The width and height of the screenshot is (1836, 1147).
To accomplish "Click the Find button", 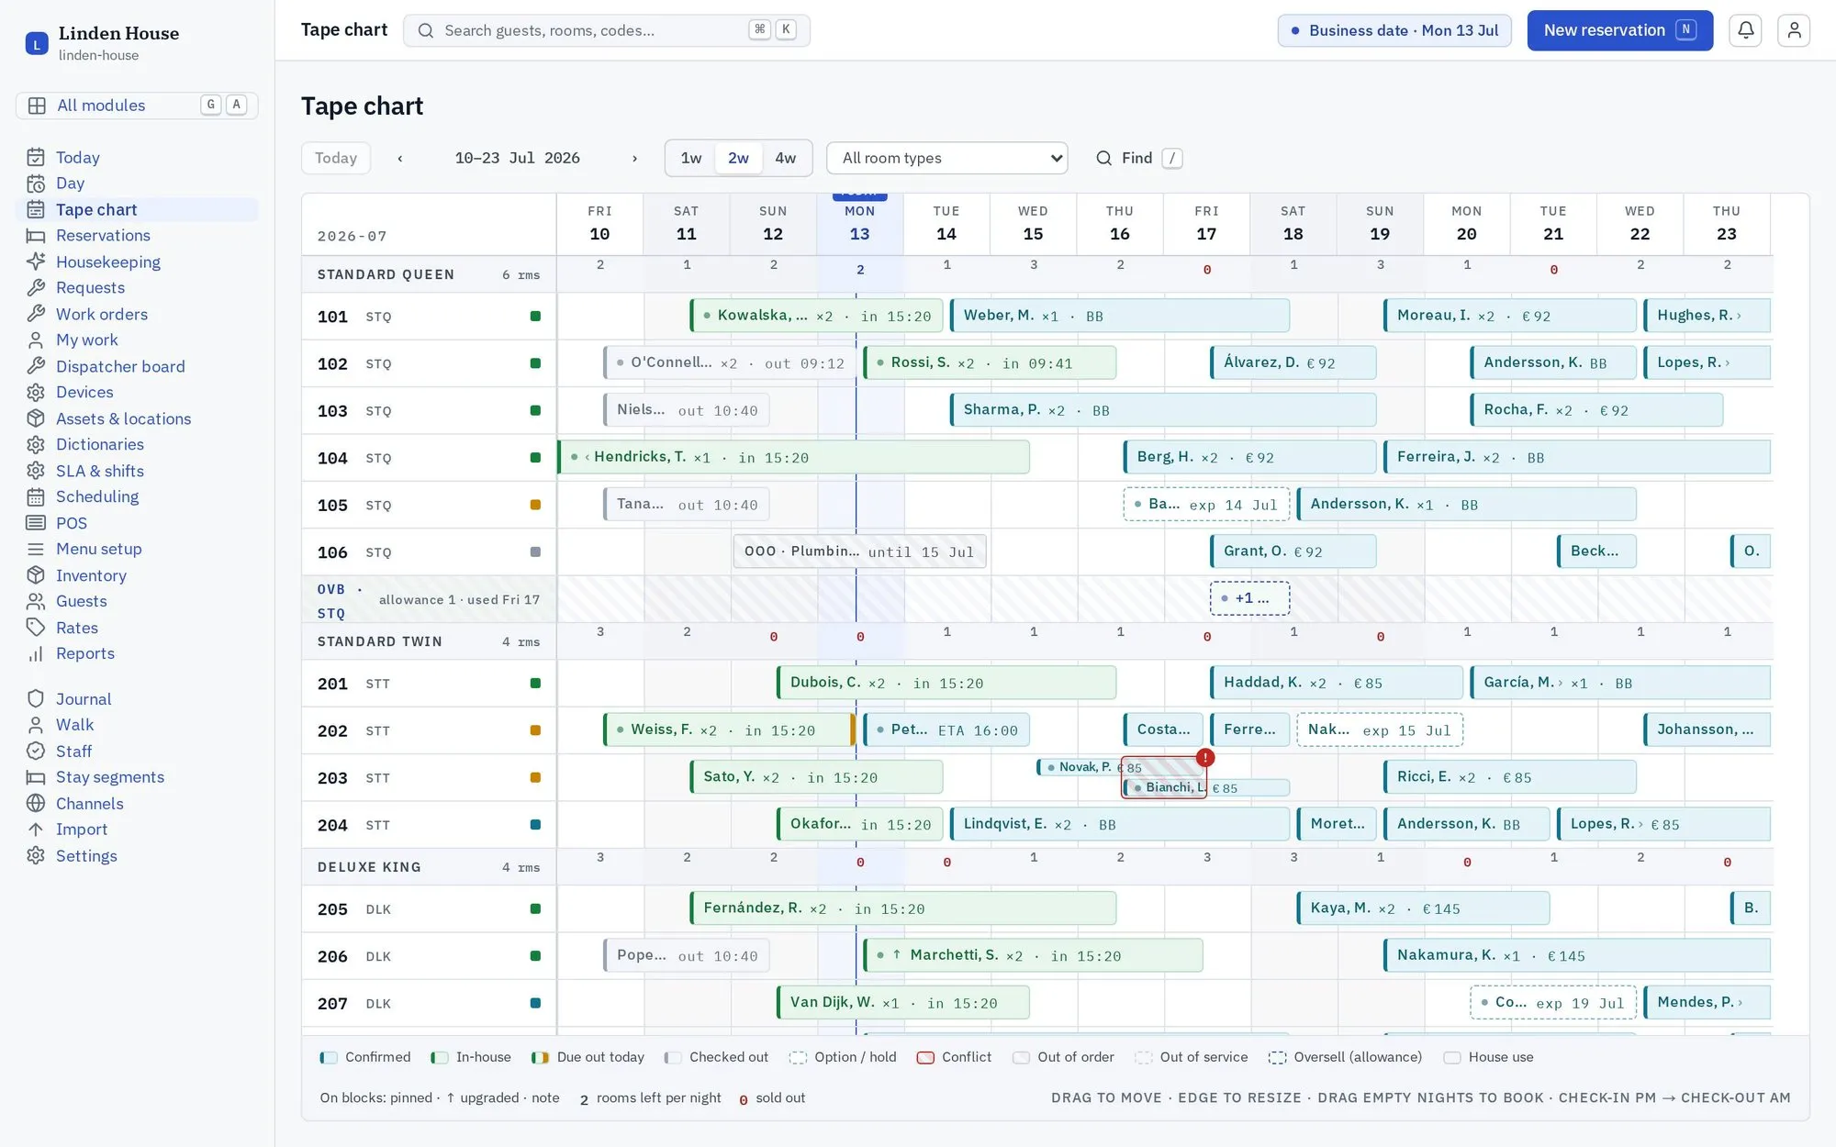I will [x=1138, y=158].
